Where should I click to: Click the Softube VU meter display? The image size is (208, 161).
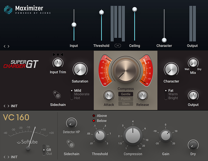(x=28, y=138)
